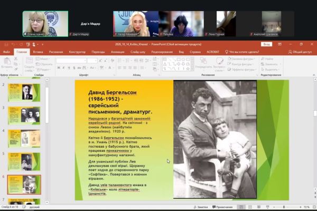The image size is (317, 211).
Task: Click the Clear Formatting icon
Action: click(113, 61)
